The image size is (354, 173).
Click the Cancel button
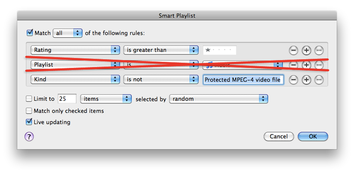(x=279, y=136)
